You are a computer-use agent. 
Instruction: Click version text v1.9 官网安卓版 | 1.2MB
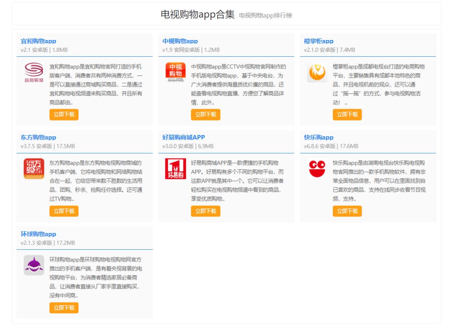click(191, 50)
